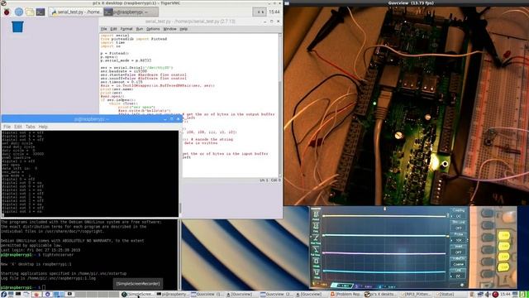Switch to pi's X desktop taskbar button
529x298 pixels.
[x=381, y=295]
